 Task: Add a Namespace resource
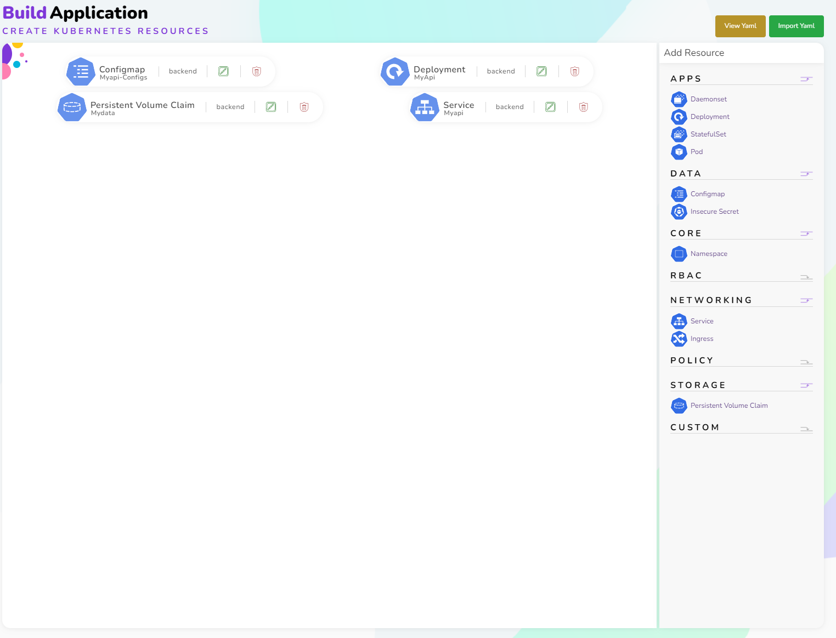pyautogui.click(x=709, y=254)
